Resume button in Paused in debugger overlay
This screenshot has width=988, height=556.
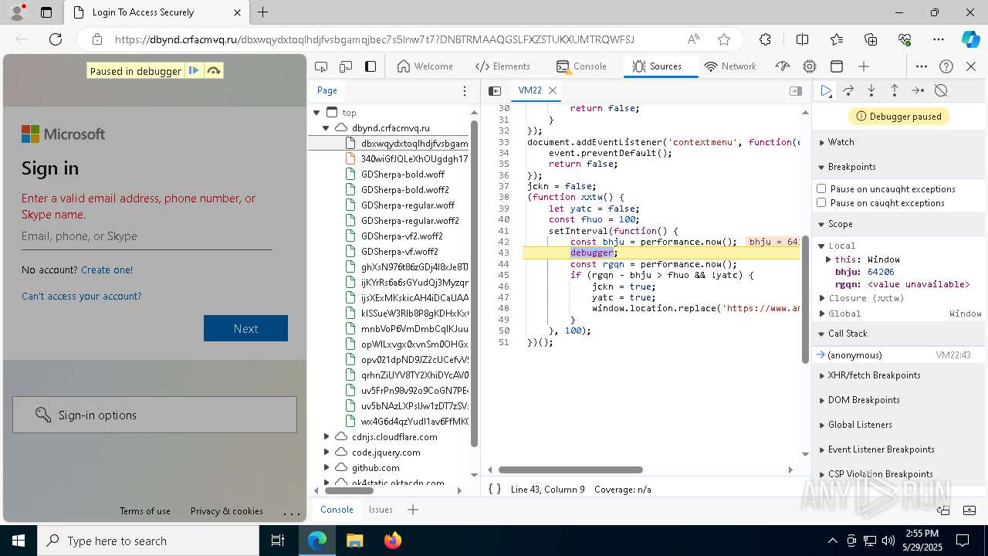(x=194, y=71)
